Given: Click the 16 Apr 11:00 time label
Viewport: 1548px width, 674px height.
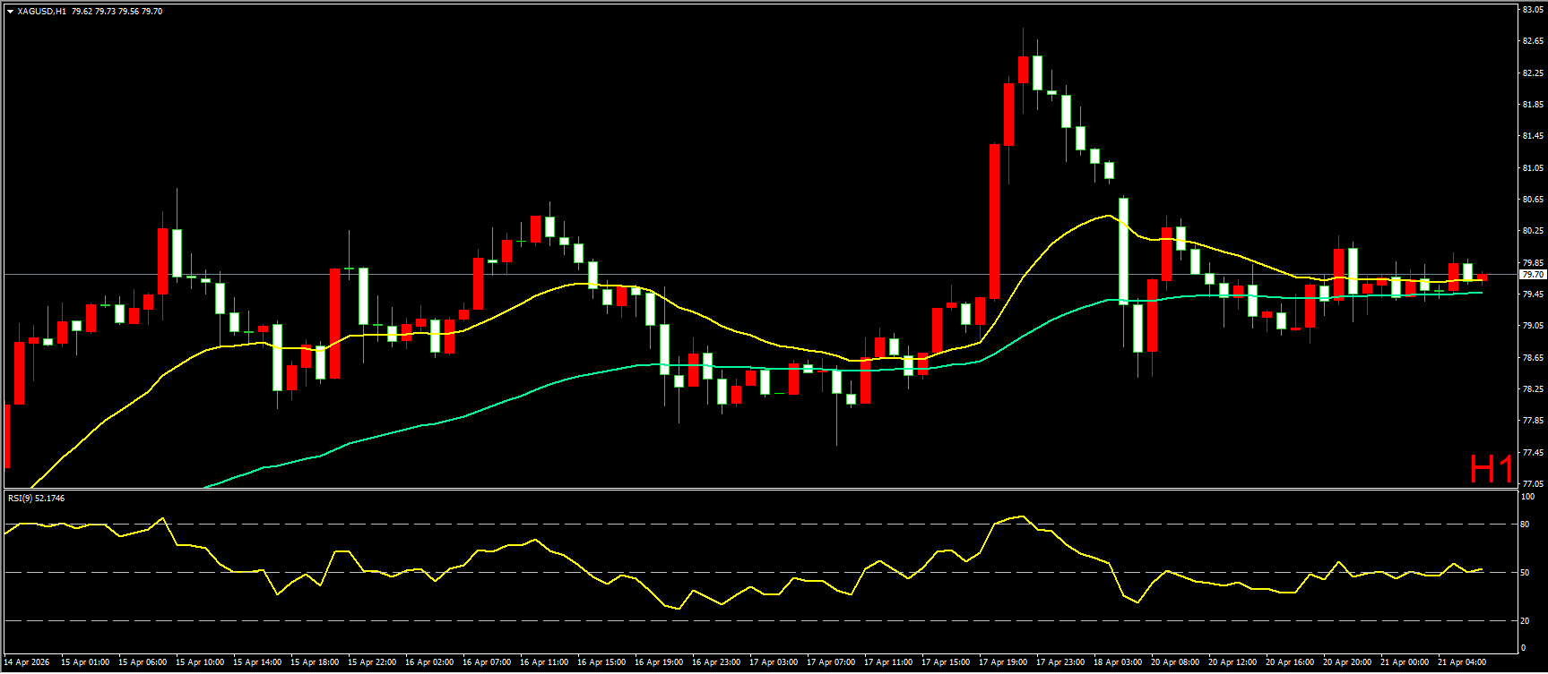Looking at the screenshot, I should coord(544,662).
